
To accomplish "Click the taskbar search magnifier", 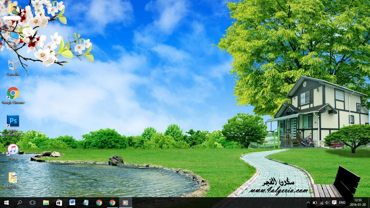I will 20,203.
